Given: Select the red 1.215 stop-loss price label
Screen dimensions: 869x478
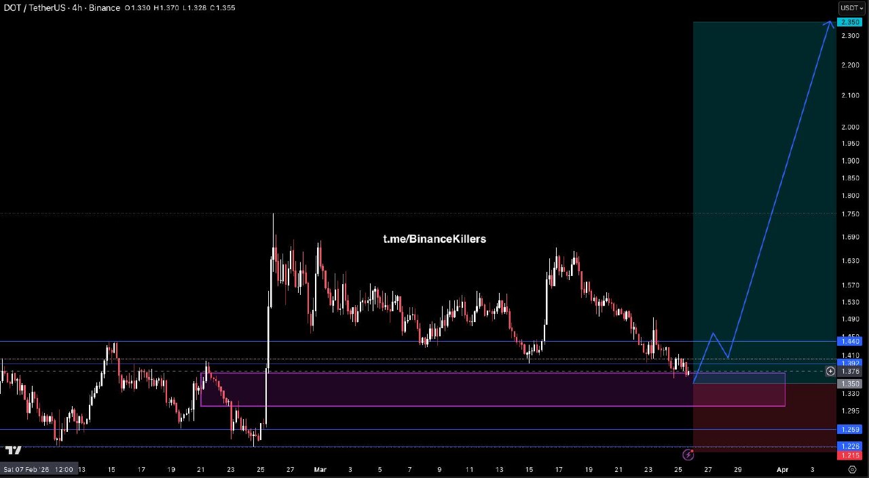Looking at the screenshot, I should click(851, 455).
